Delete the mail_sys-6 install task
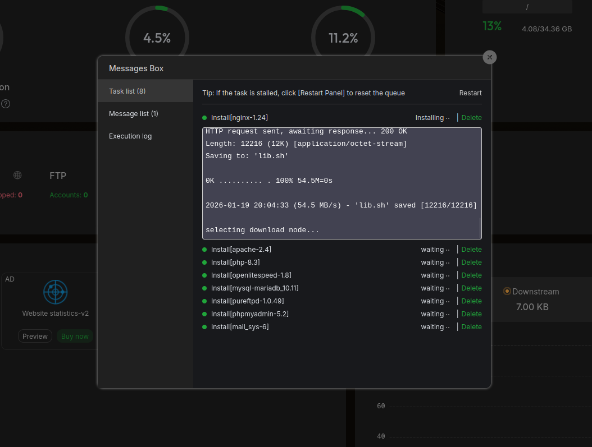592x447 pixels. 471,327
